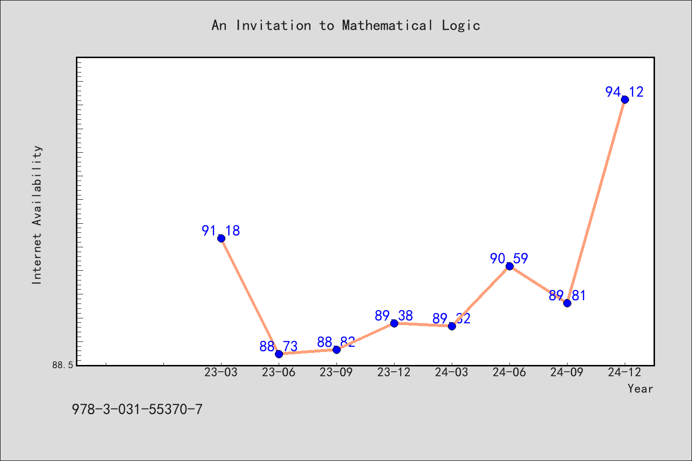Select the x-axis label 23-09
Viewport: 692px width, 461px height.
(x=336, y=373)
